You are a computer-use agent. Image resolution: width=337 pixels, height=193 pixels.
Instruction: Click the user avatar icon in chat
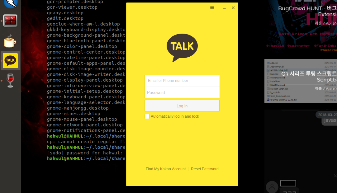pos(272,187)
